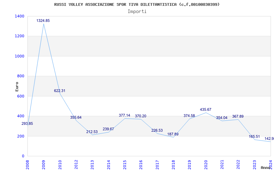This screenshot has width=274, height=171.
Task: Click the 370.20 data label
Action: (140, 116)
